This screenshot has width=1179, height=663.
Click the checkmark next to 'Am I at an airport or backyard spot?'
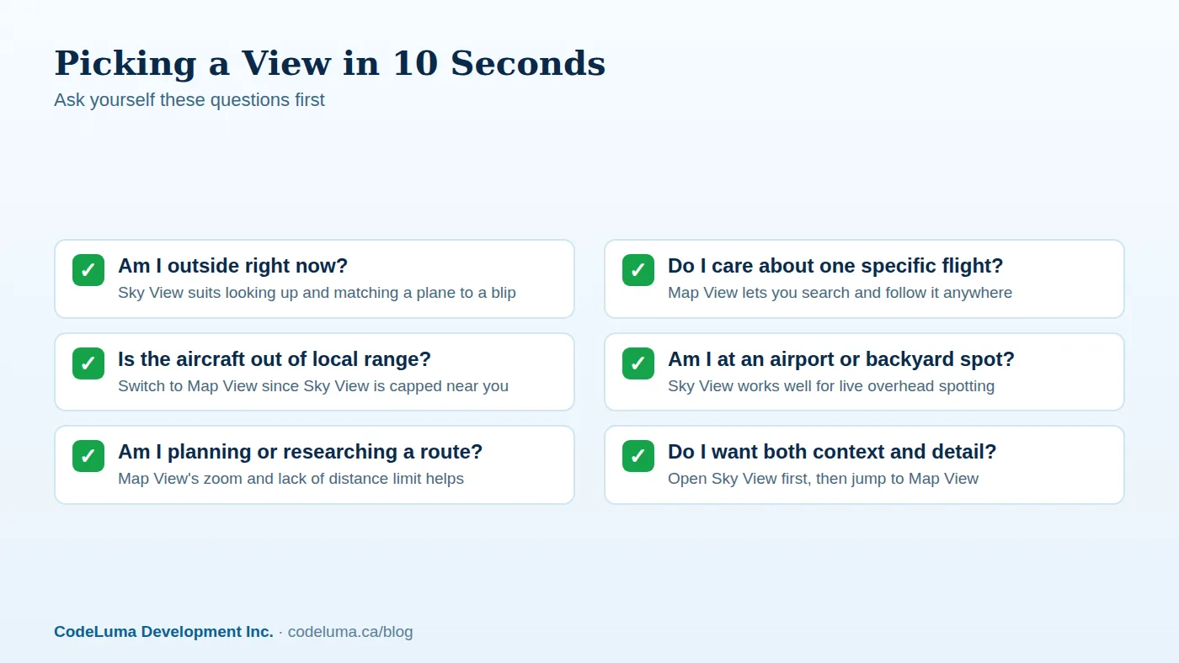pos(638,363)
